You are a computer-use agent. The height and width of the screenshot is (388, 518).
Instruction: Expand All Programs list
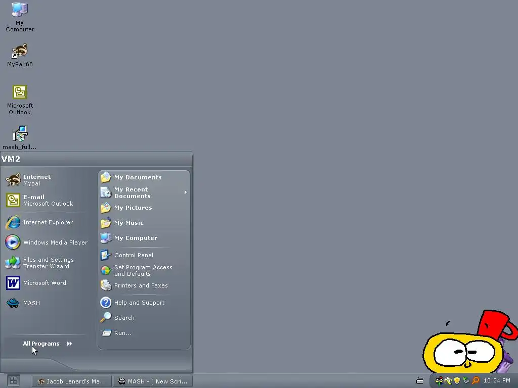(47, 344)
